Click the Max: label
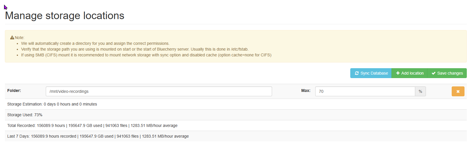Screen dimensions: 472x146 click(x=306, y=91)
